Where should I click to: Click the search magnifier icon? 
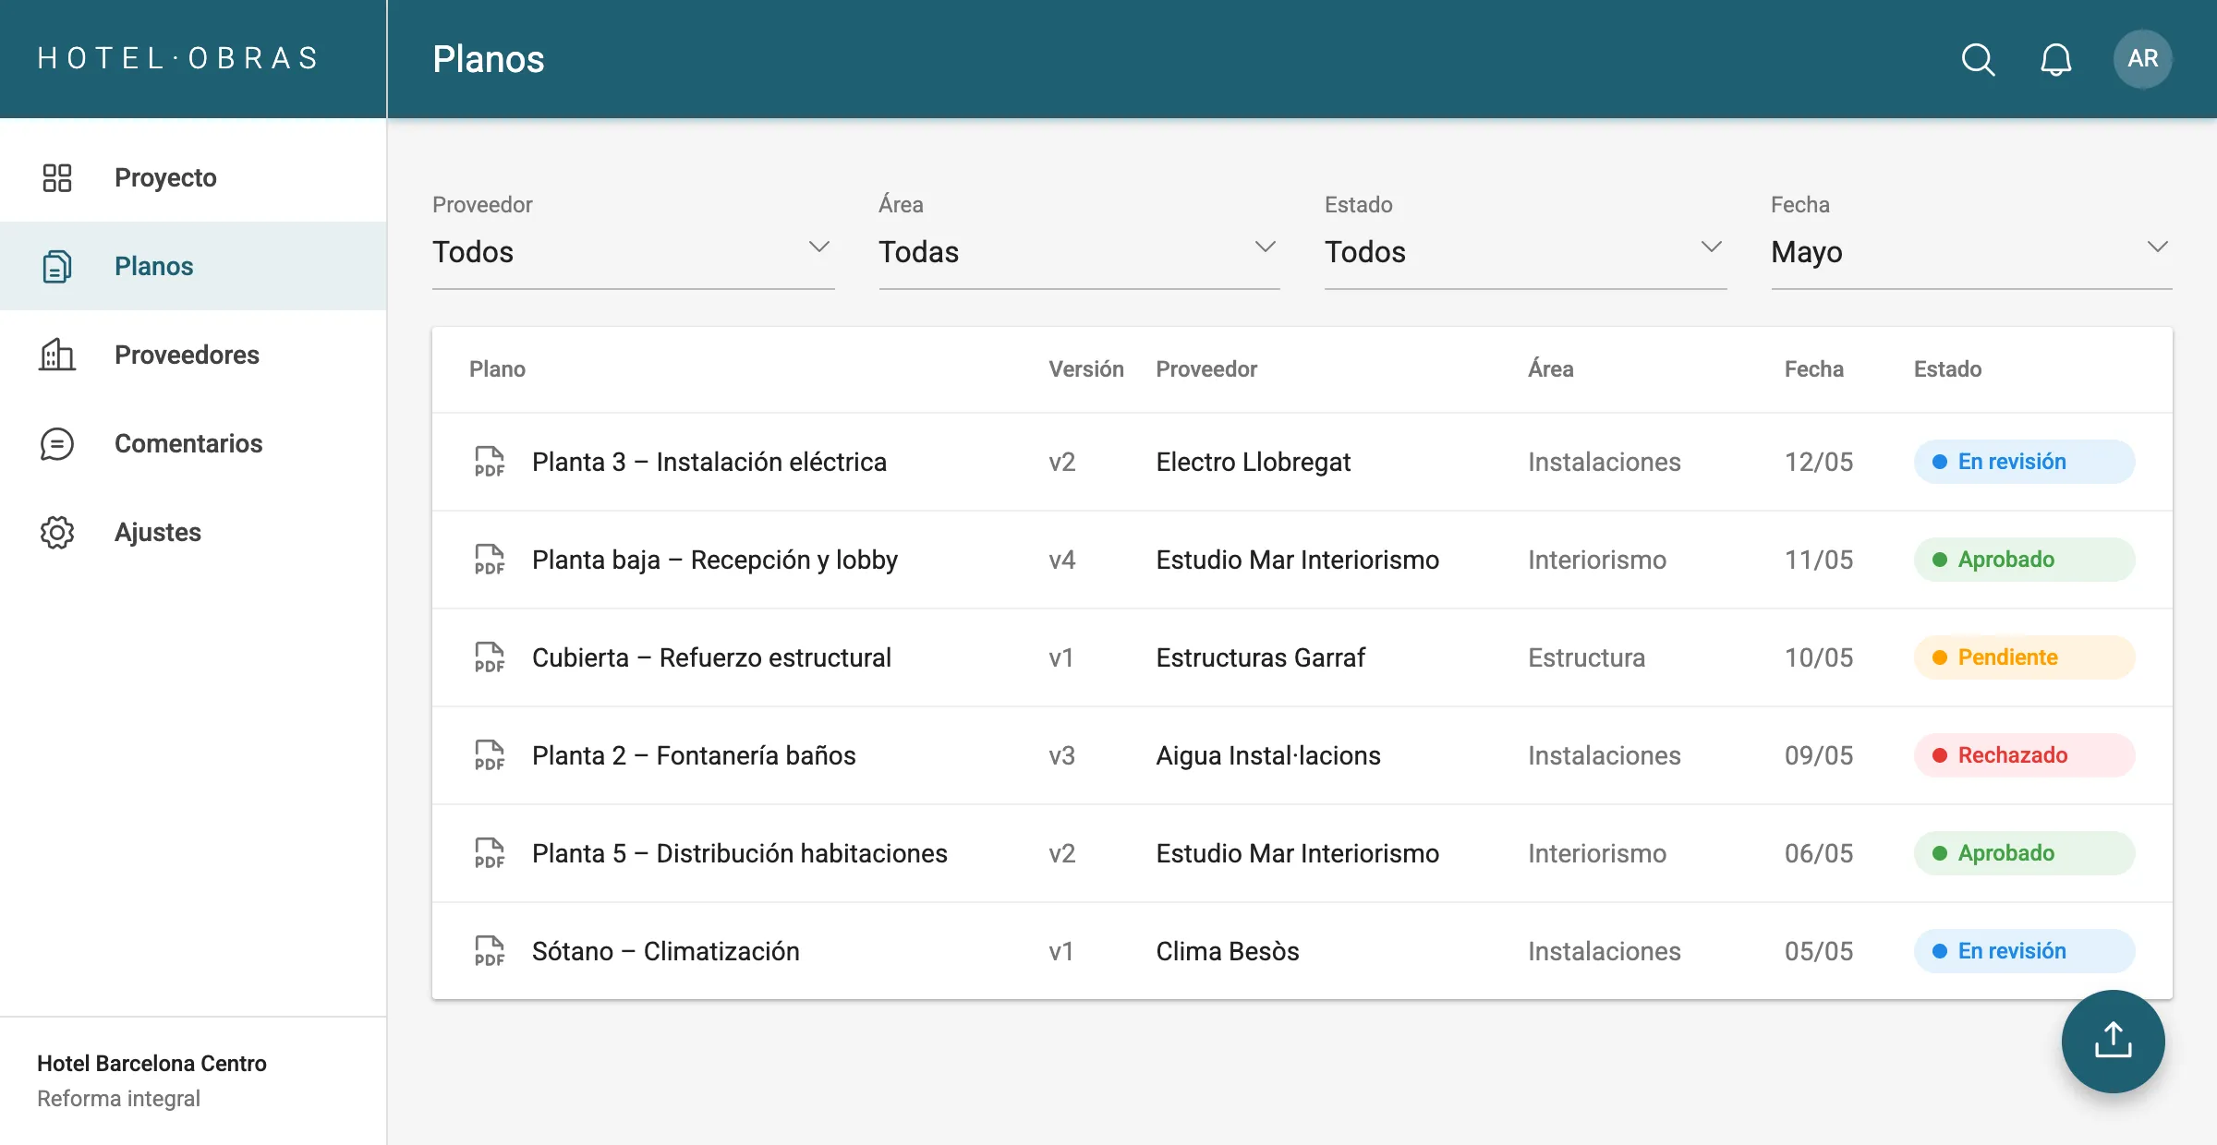pos(1978,59)
